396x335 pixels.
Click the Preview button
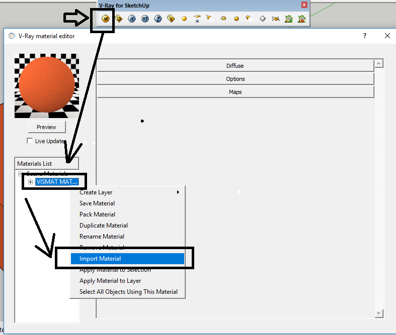pos(47,127)
